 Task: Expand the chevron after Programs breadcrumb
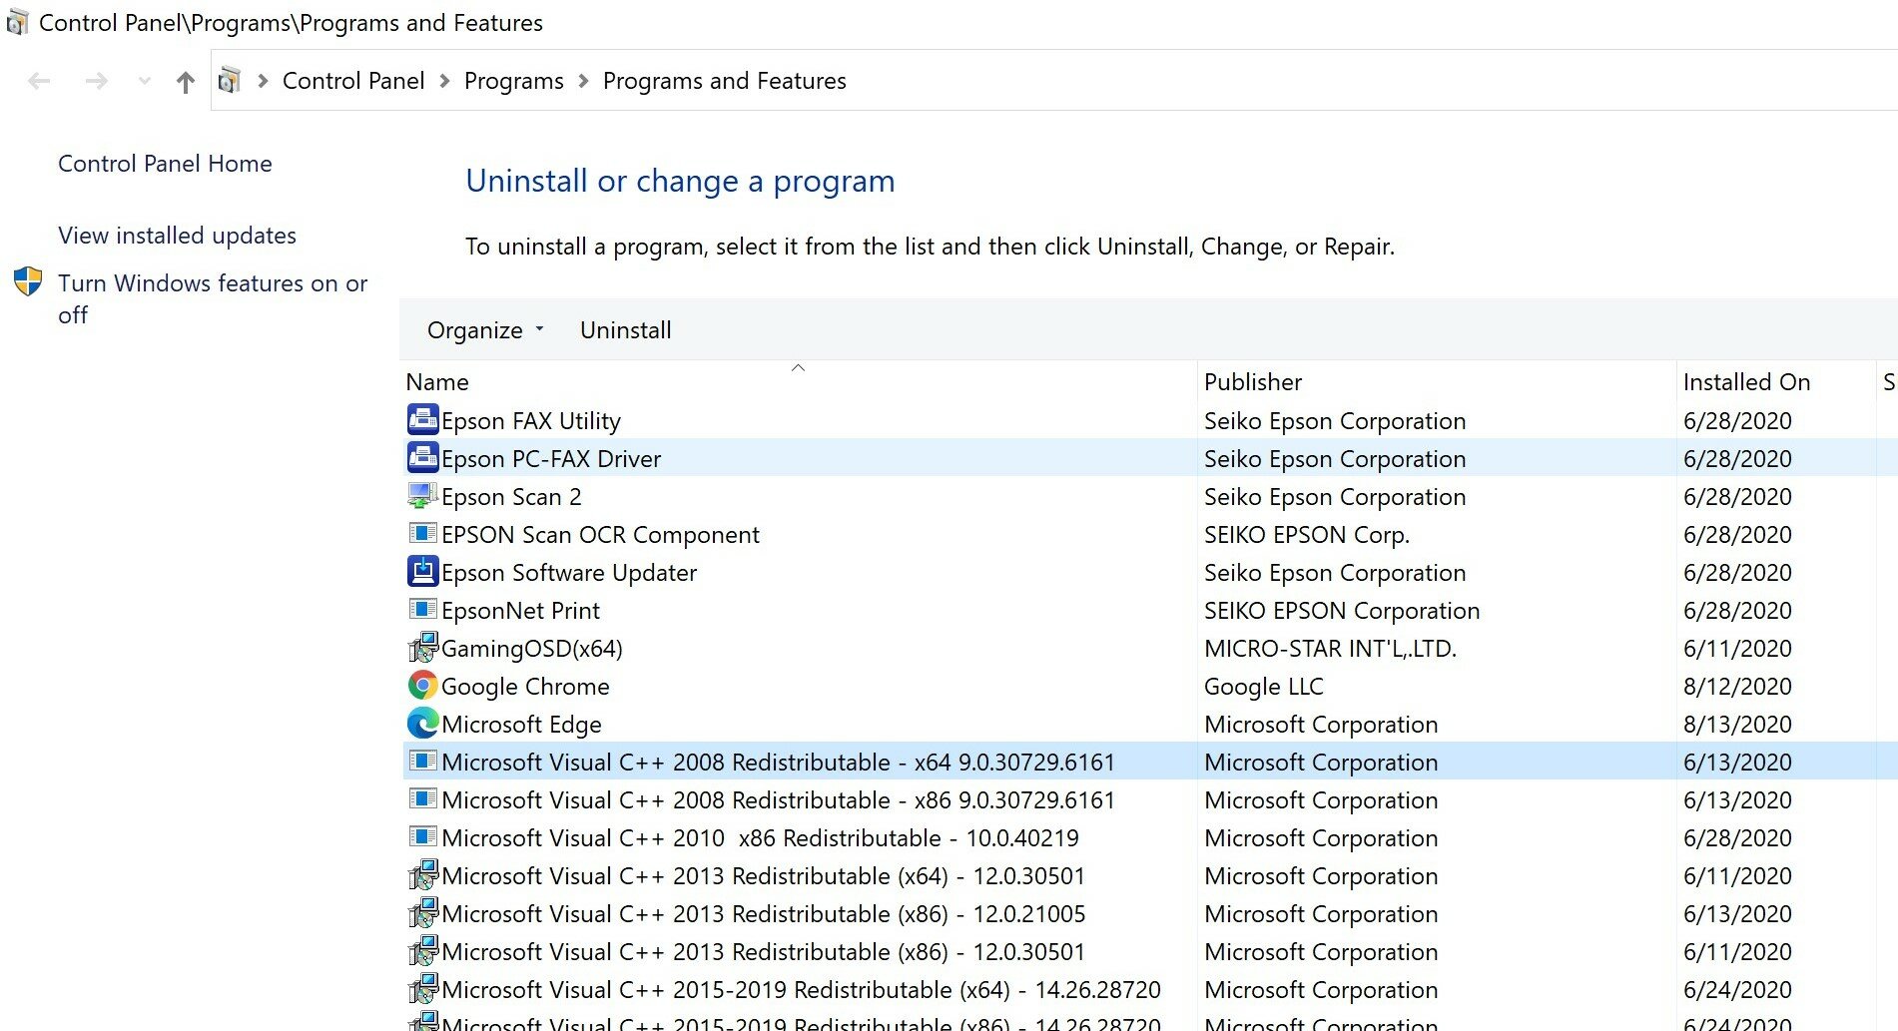coord(584,81)
